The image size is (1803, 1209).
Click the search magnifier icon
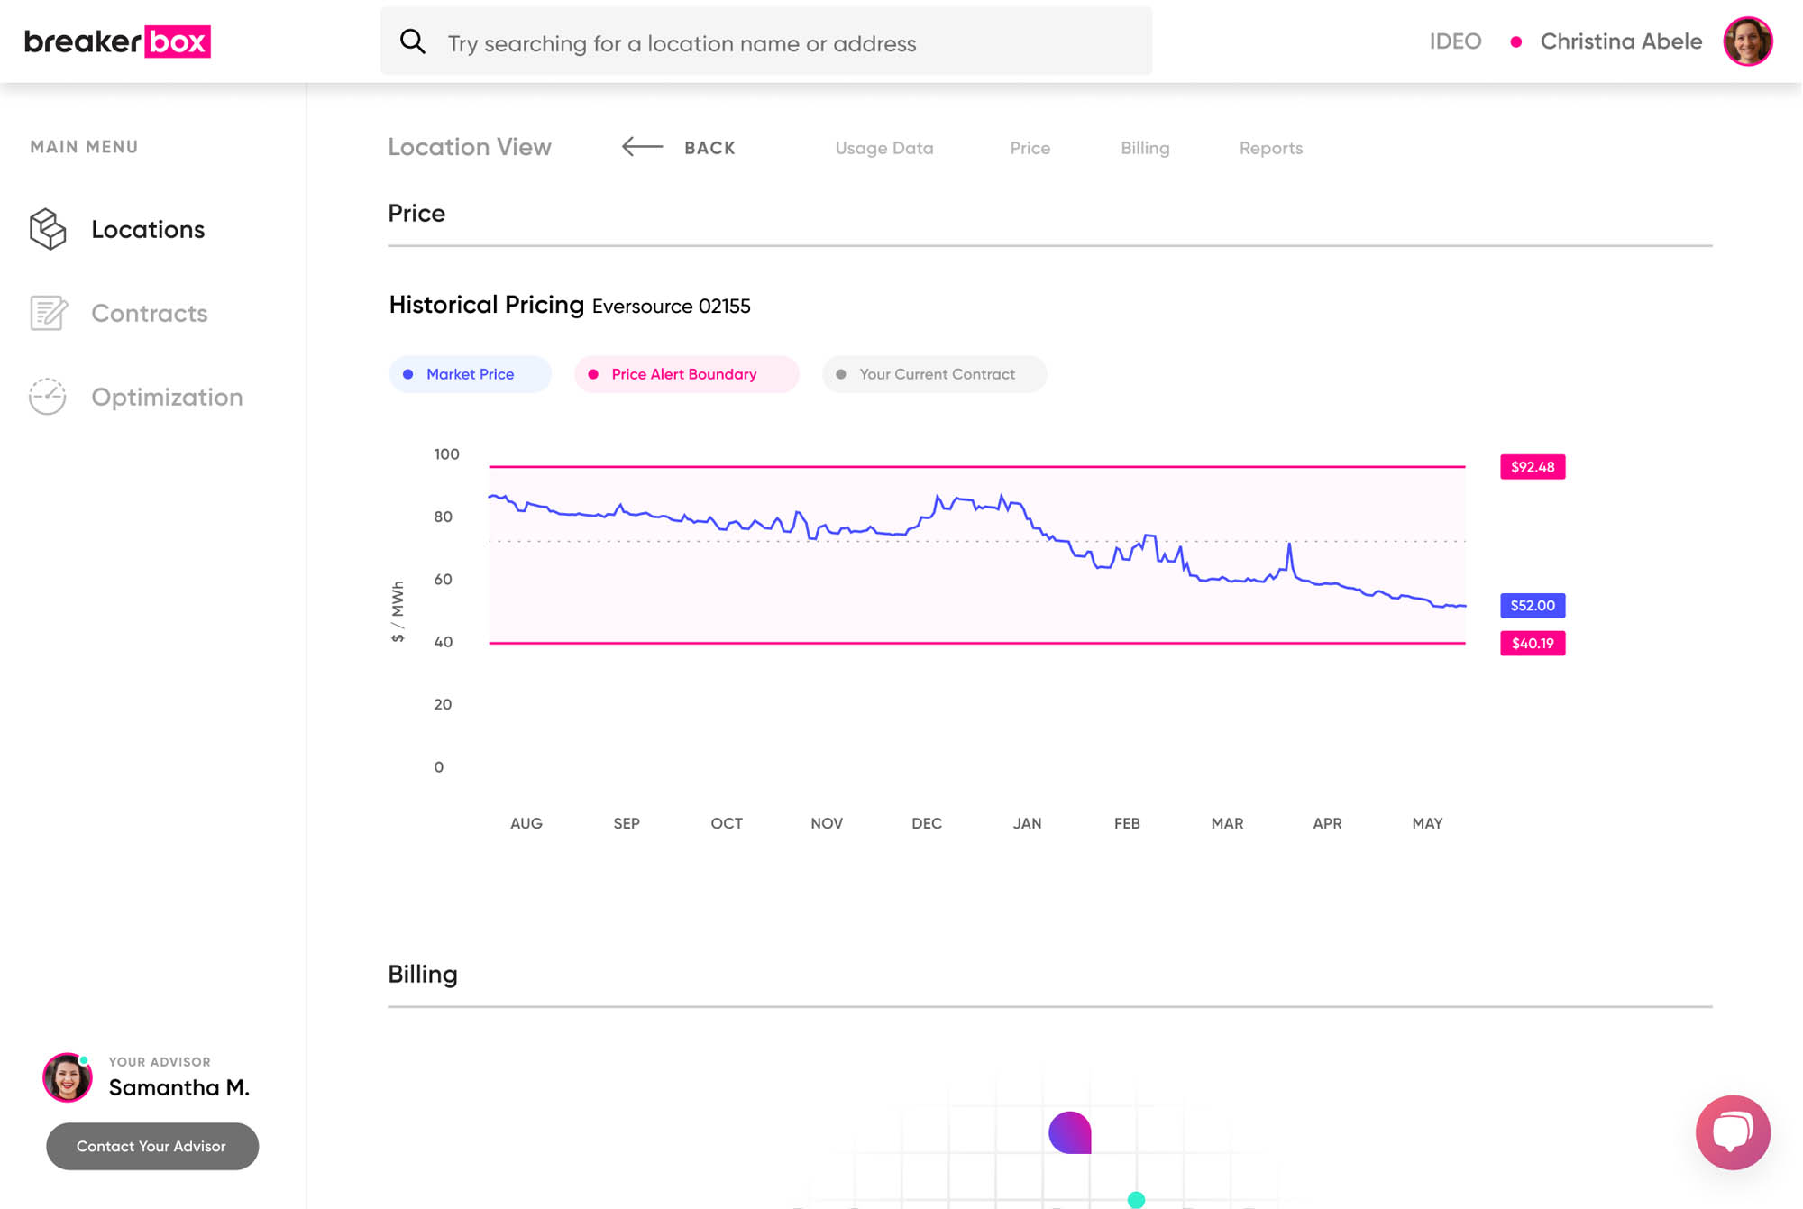coord(413,41)
